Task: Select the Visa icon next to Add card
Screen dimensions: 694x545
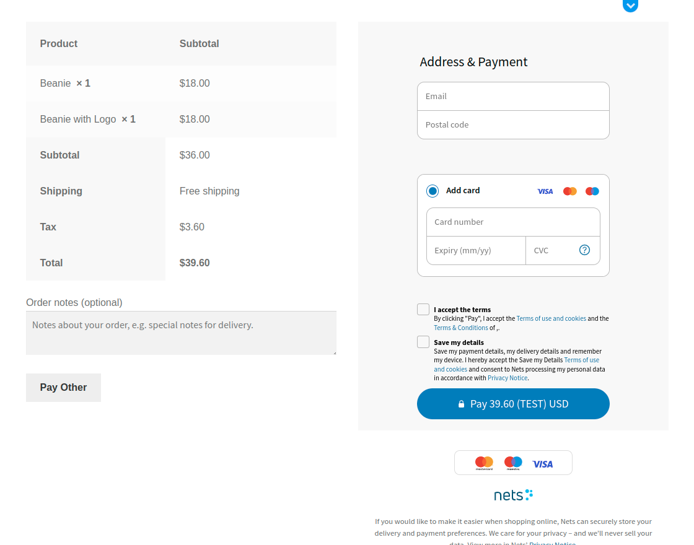Action: coord(545,191)
